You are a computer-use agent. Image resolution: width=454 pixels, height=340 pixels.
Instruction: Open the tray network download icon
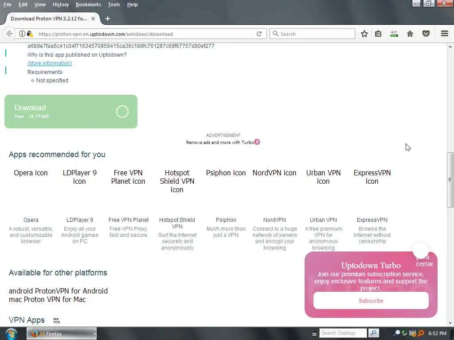[x=404, y=333]
